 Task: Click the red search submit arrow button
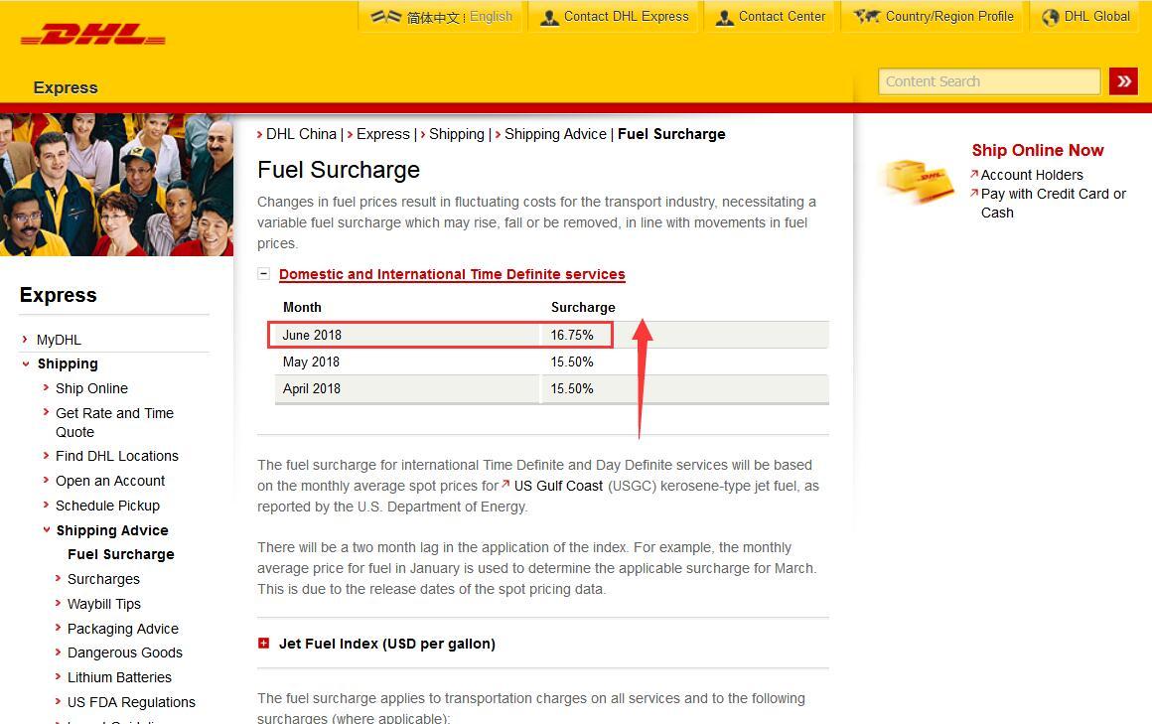1123,81
